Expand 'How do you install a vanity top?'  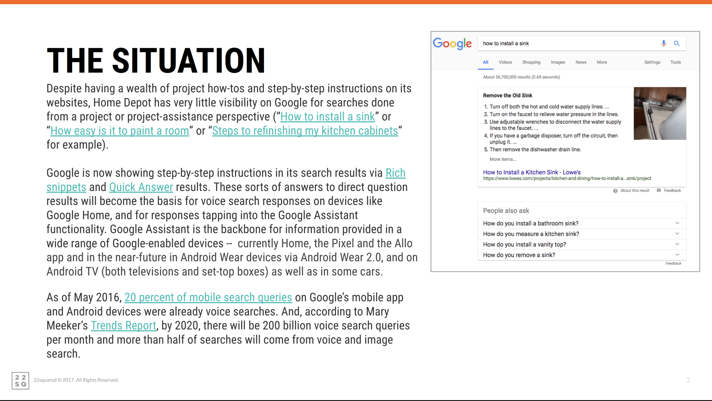click(582, 244)
